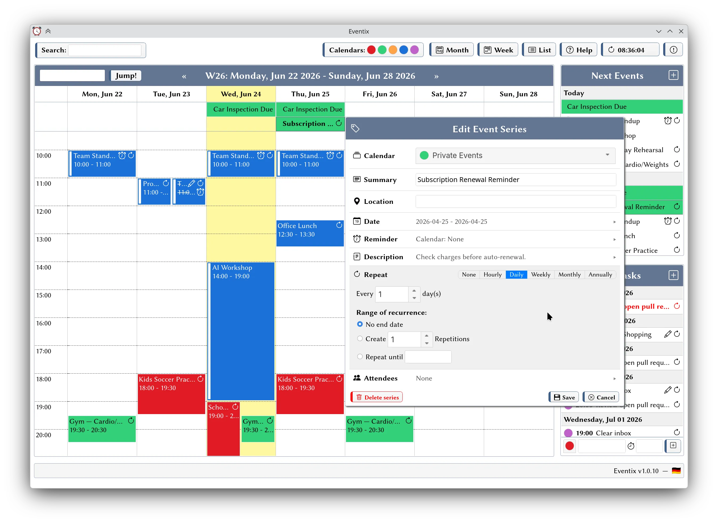This screenshot has width=718, height=524.
Task: Click the Delete series button
Action: pyautogui.click(x=377, y=397)
